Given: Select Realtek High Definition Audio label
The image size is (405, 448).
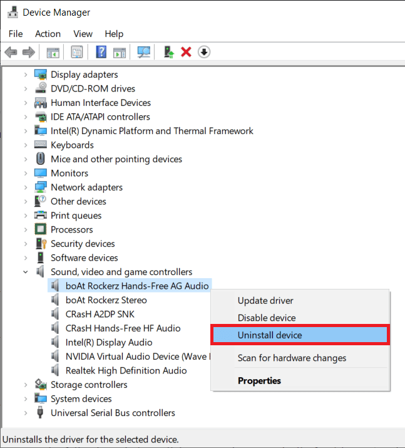Looking at the screenshot, I should [x=126, y=370].
